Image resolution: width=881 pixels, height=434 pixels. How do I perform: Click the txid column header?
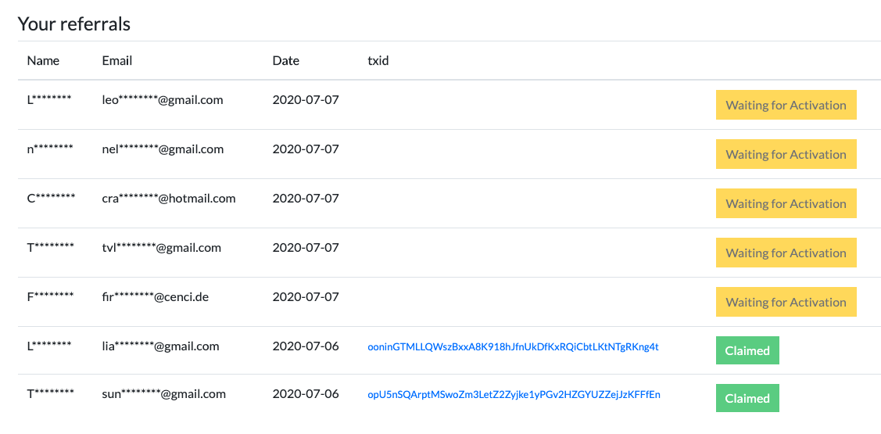pyautogui.click(x=378, y=61)
